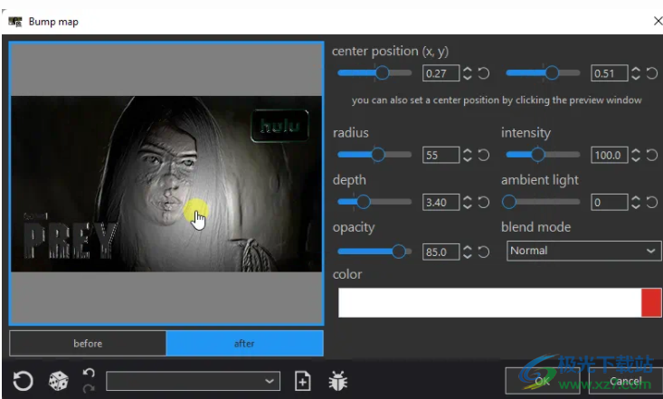Viewport: 663px width, 399px height.
Task: Switch preview to before tab
Action: point(88,343)
